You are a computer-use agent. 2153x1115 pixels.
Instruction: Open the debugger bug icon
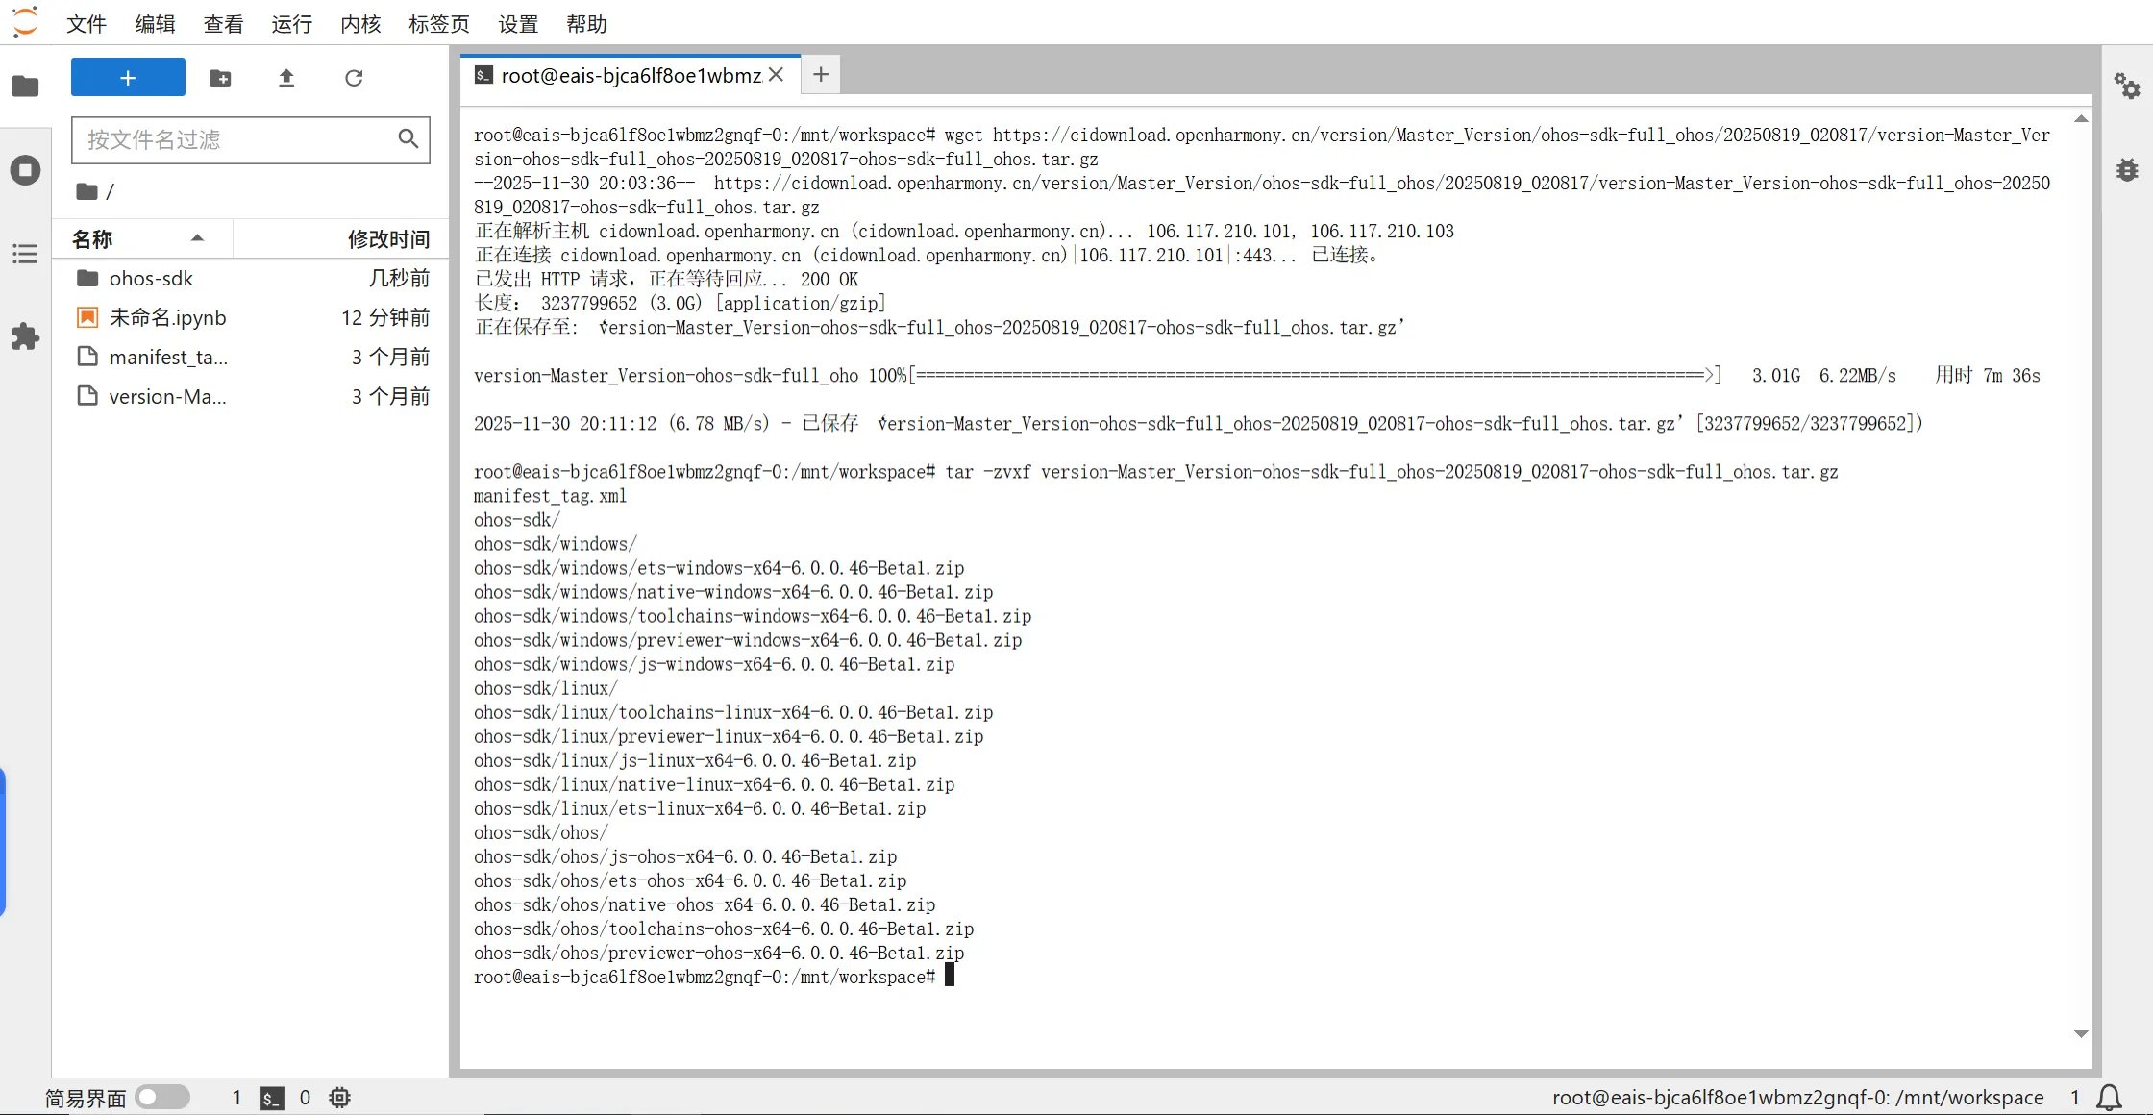coord(2126,170)
